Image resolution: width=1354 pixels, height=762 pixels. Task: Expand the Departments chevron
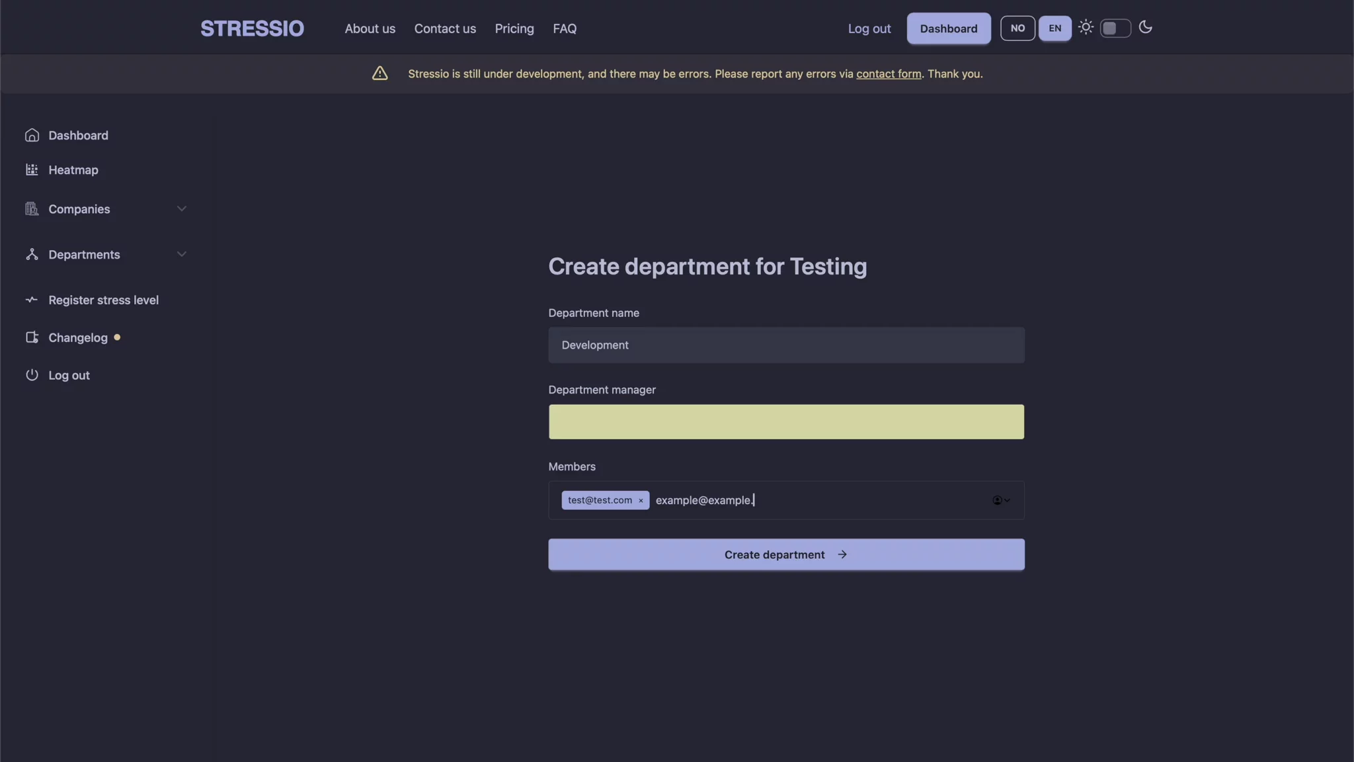(182, 255)
